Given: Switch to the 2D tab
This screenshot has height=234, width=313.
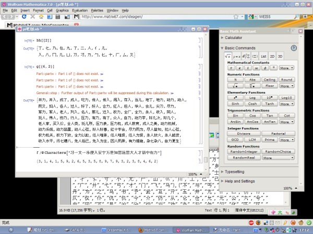Looking at the screenshot, I should point(272,56).
